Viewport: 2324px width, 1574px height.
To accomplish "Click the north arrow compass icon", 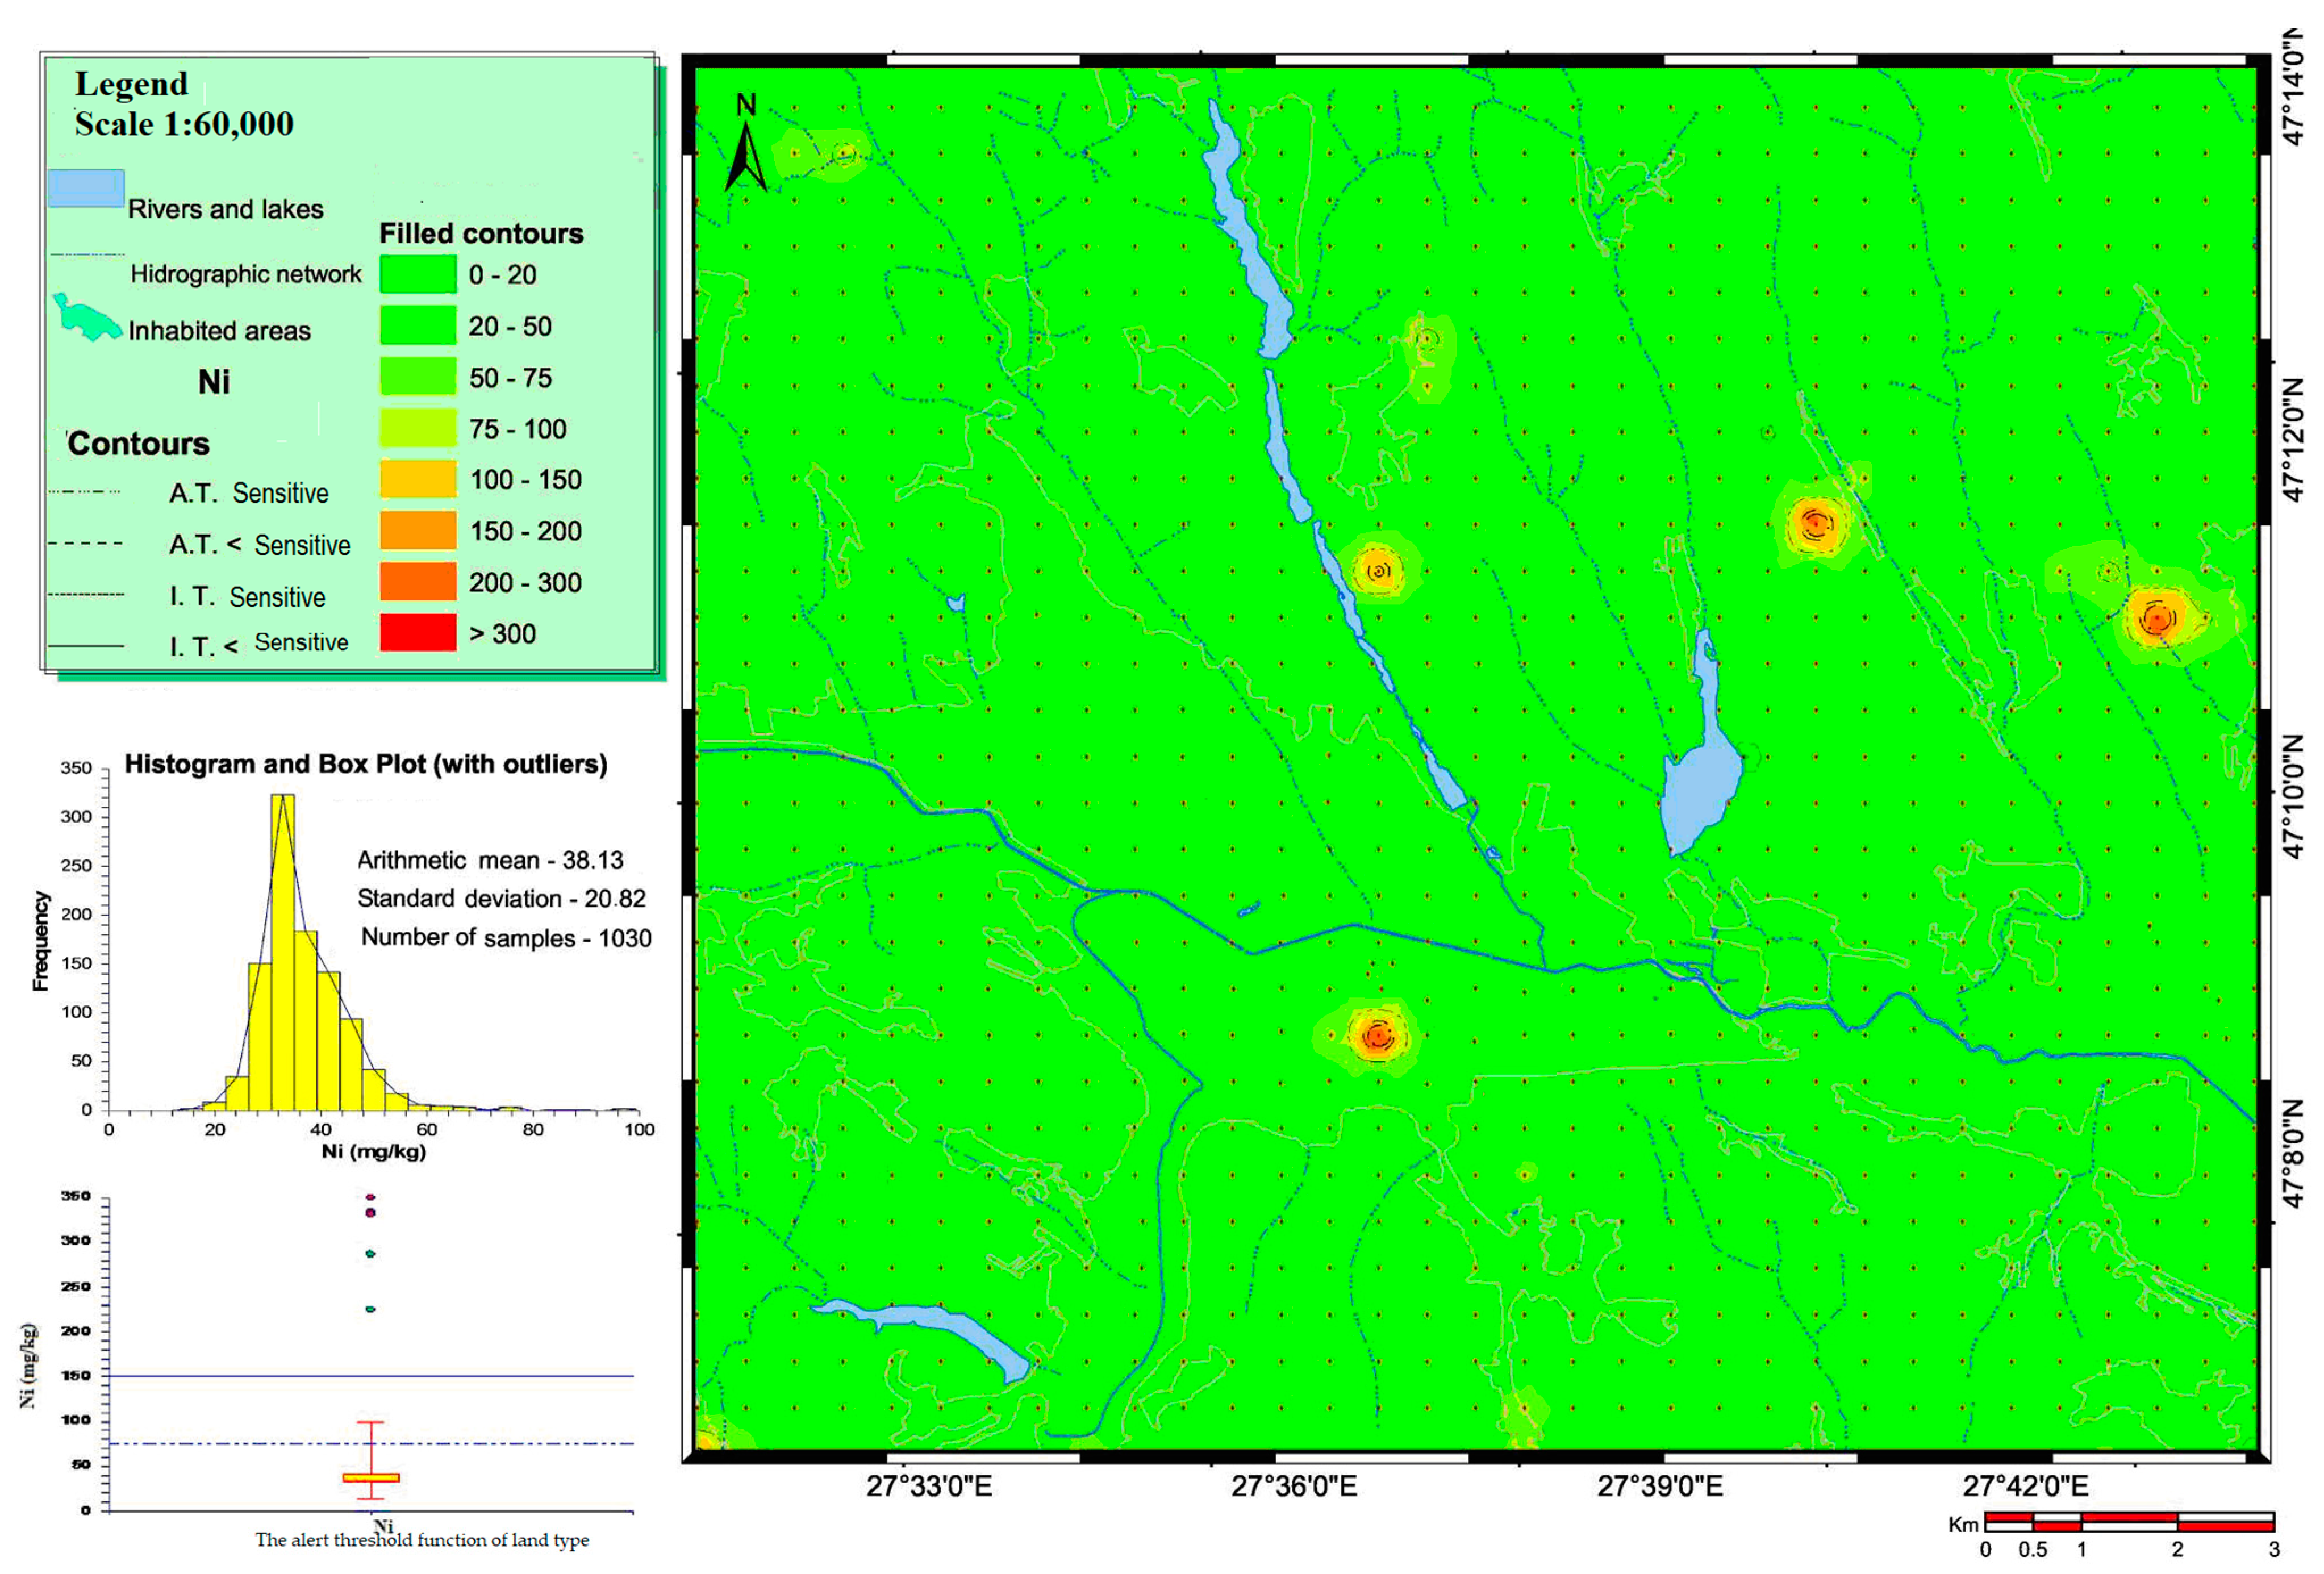I will pyautogui.click(x=745, y=156).
